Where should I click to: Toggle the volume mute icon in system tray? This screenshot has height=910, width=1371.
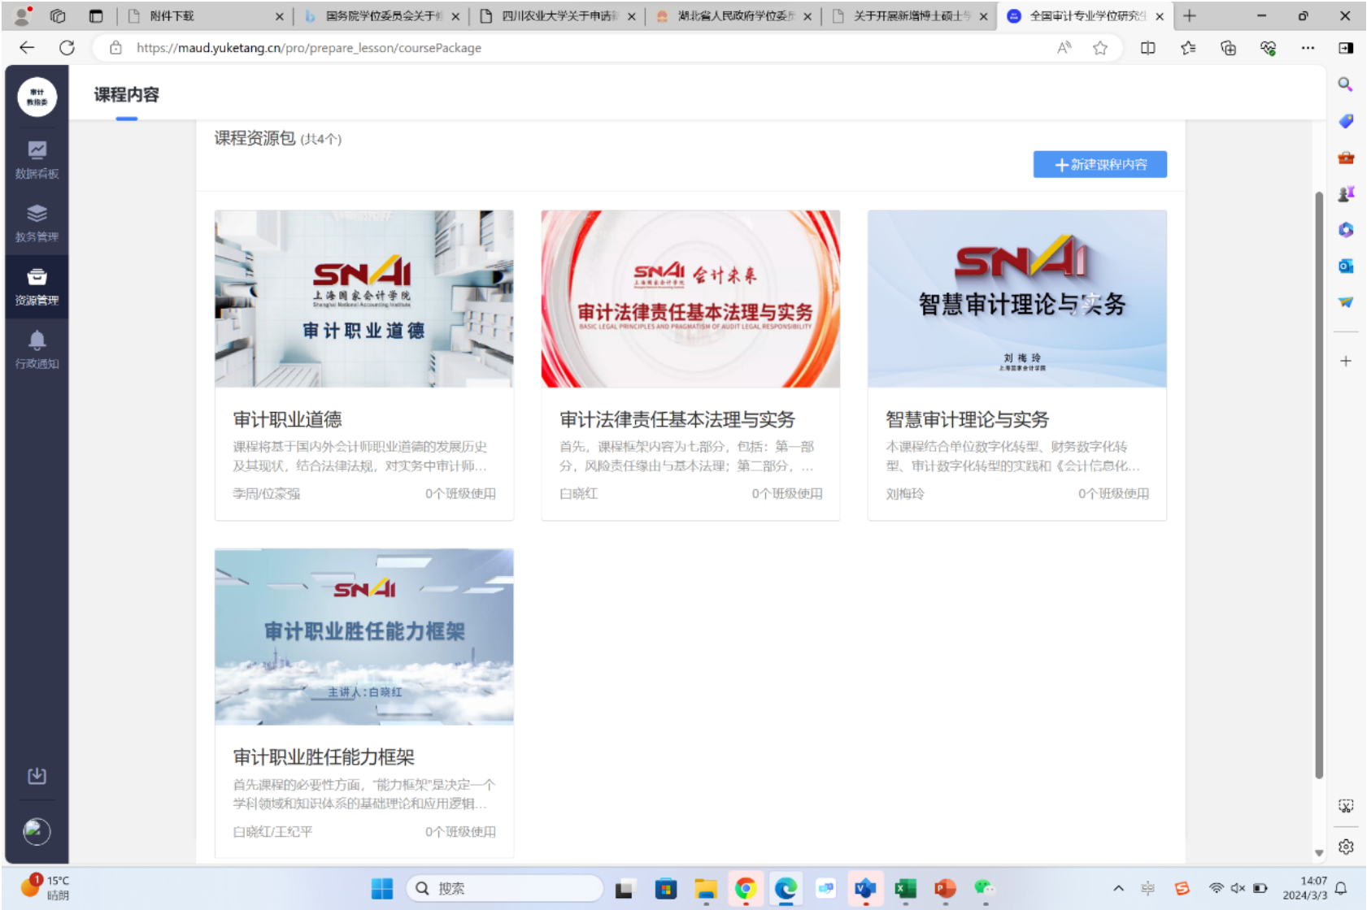coord(1238,888)
